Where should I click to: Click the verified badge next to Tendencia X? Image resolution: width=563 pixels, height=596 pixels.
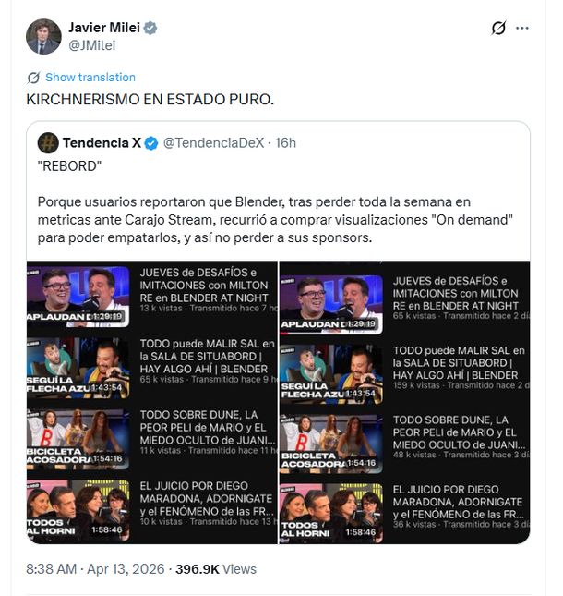coord(152,142)
